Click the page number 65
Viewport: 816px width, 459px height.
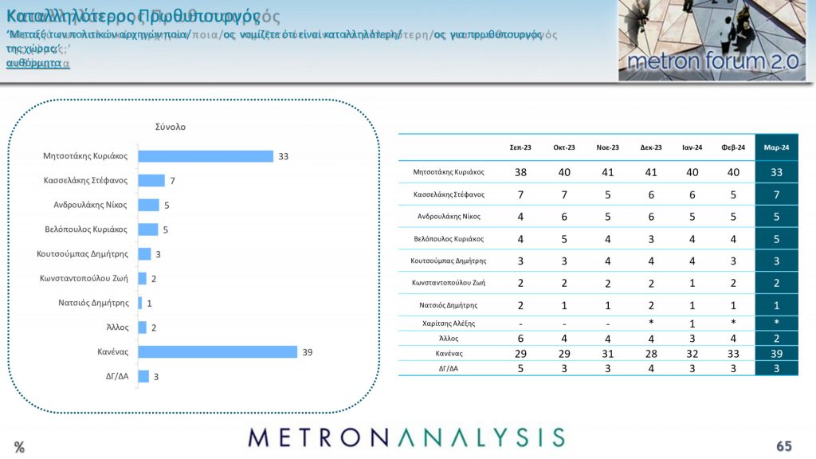point(784,445)
